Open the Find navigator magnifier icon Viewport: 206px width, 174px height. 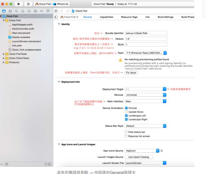17,11
